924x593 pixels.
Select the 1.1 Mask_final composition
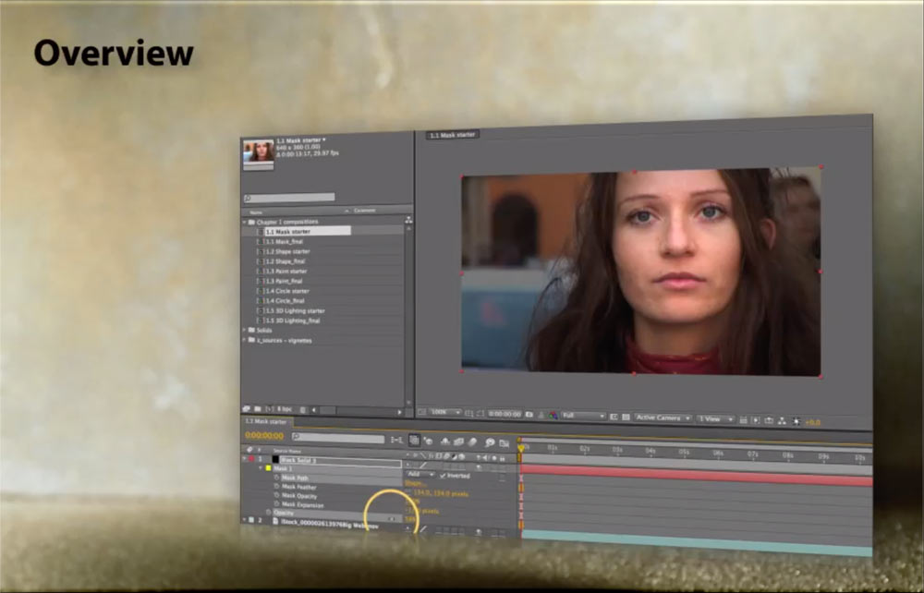pos(284,241)
